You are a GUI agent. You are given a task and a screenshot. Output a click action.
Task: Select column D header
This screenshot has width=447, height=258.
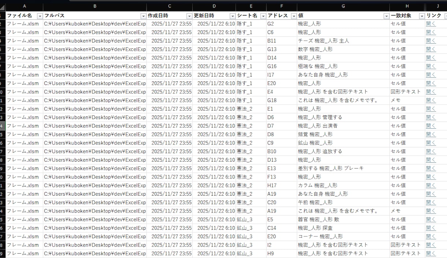coord(214,6)
